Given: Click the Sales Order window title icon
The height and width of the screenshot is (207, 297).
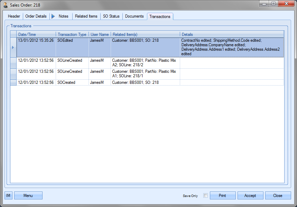Looking at the screenshot, I should point(5,5).
